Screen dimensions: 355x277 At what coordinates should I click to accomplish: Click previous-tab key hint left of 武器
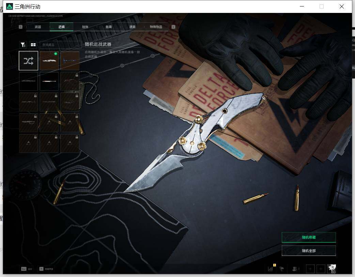pyautogui.click(x=20, y=27)
